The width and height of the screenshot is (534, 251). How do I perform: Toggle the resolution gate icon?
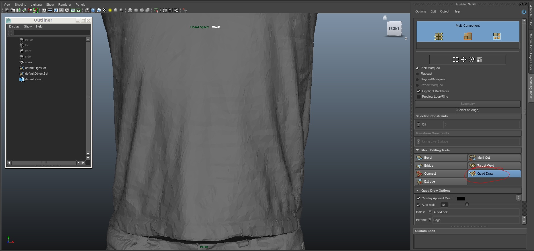[56, 10]
